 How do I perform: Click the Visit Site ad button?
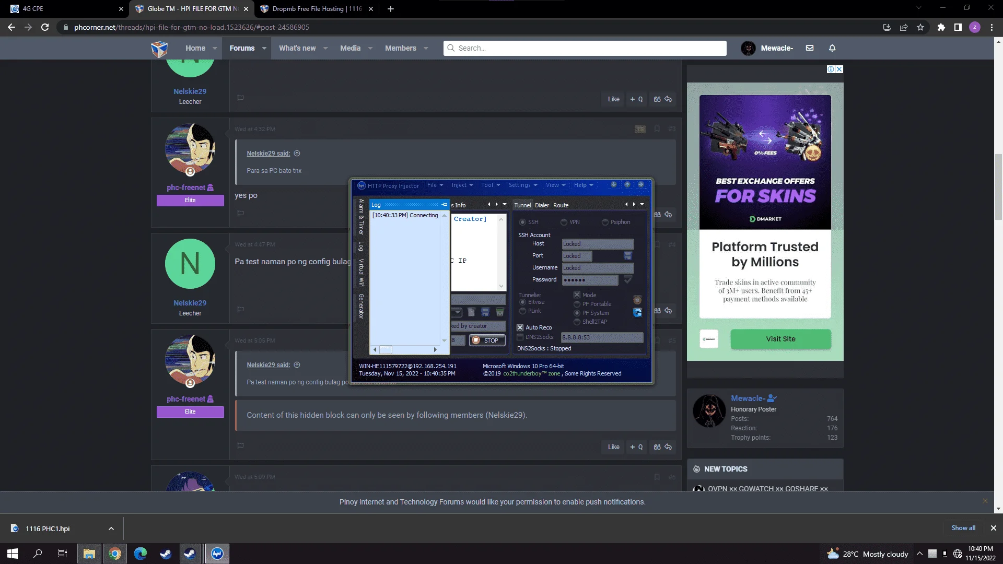pos(780,339)
